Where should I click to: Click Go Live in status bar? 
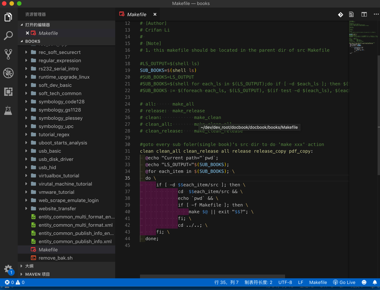(344, 283)
